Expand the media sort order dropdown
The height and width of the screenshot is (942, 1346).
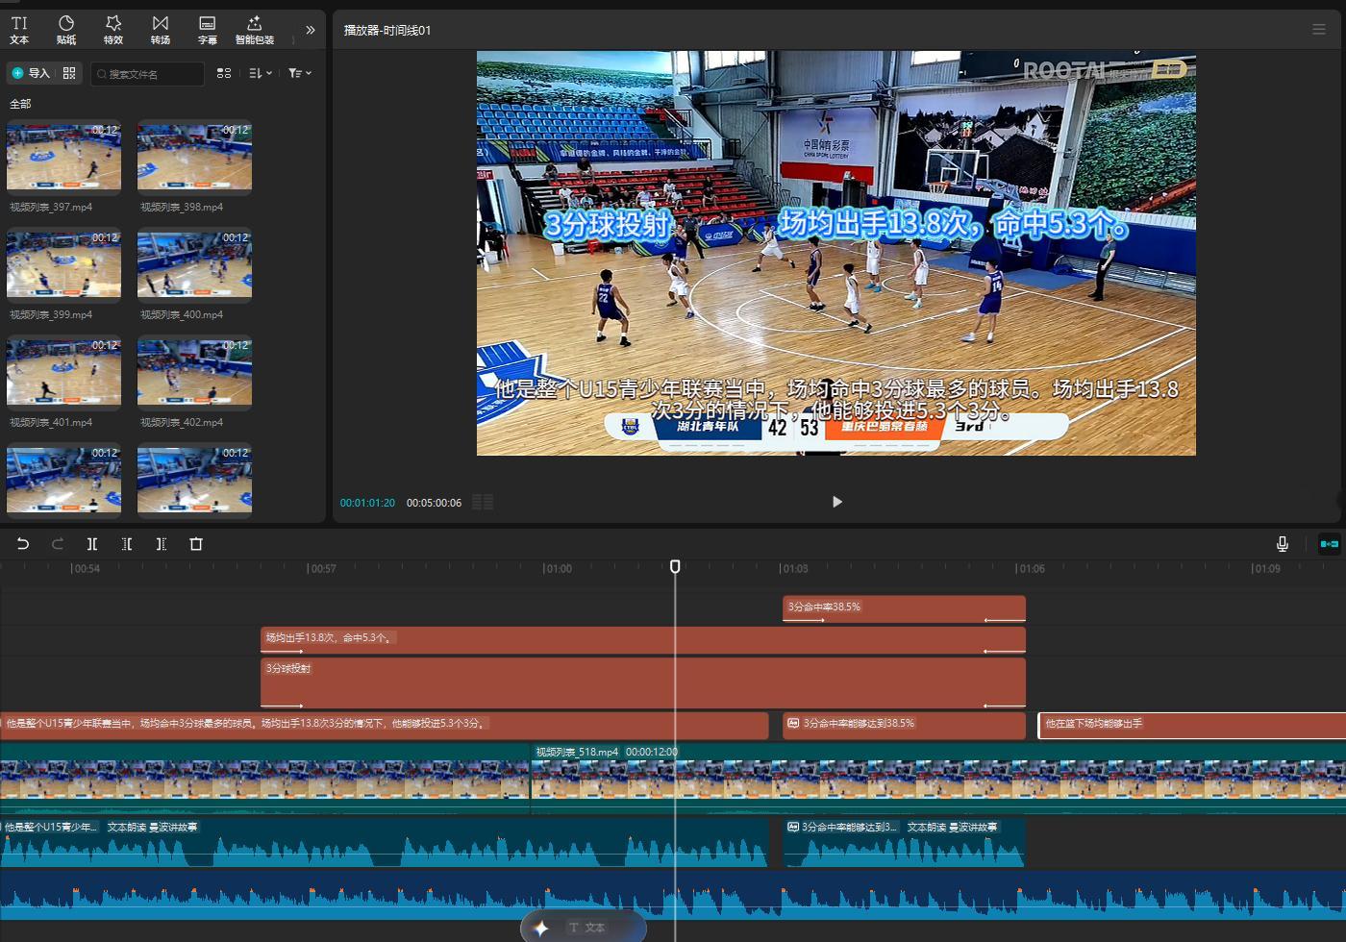261,73
